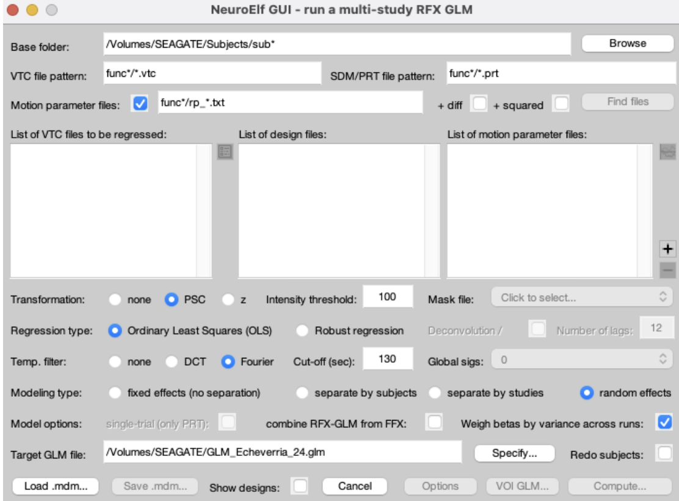Click the motion parameter plot icon

667,152
